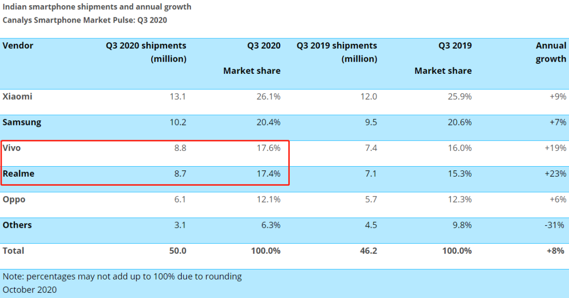Click Others' 4.5 shipment value
The height and width of the screenshot is (298, 569).
click(x=371, y=225)
